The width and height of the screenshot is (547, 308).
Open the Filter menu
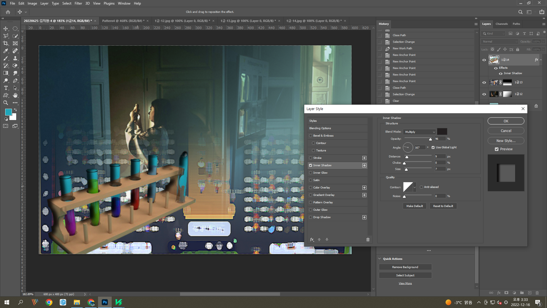tap(78, 3)
